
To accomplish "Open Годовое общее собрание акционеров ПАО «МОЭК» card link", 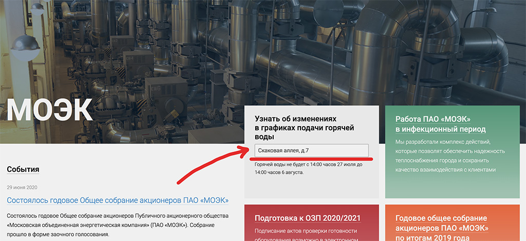I will click(442, 229).
